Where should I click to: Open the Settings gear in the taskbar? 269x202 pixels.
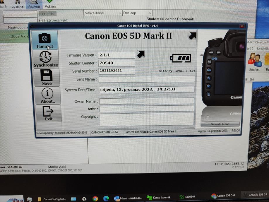click(84, 199)
